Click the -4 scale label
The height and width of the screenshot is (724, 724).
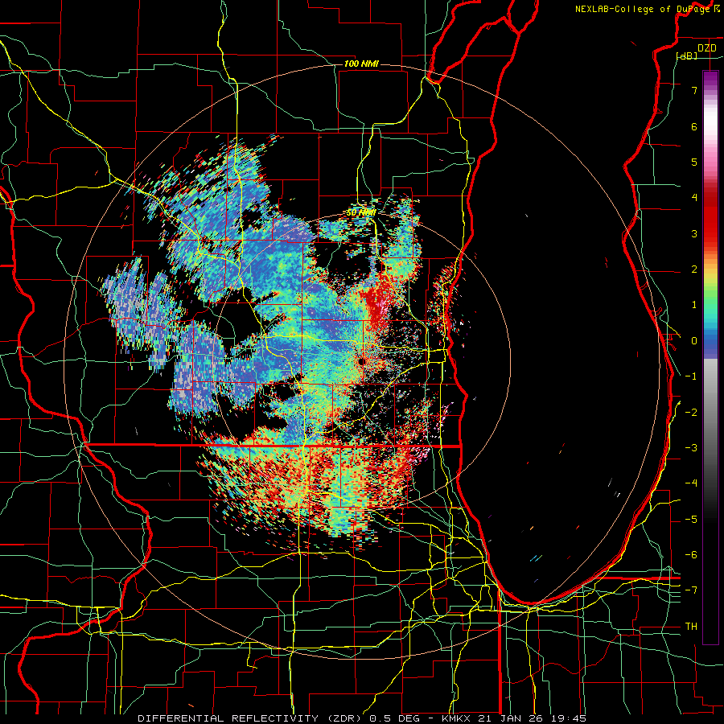(691, 483)
